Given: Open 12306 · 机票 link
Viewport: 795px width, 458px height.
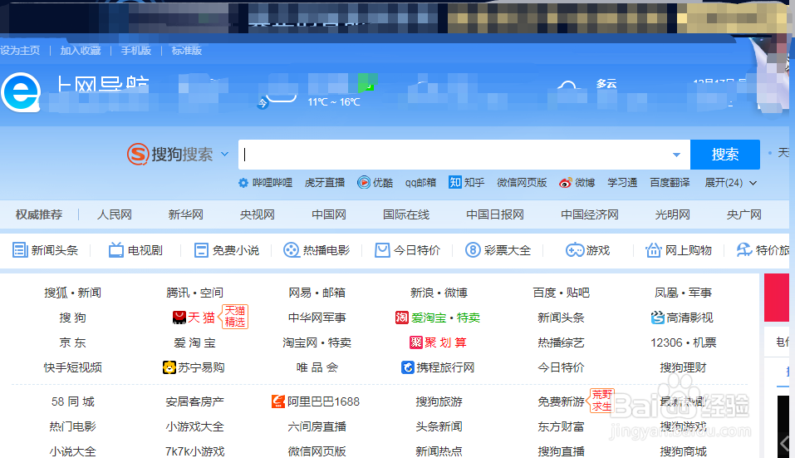Looking at the screenshot, I should tap(684, 342).
